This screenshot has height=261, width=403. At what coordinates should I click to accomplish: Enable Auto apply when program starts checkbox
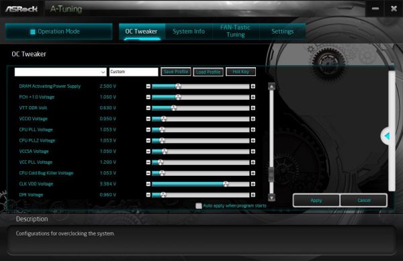(198, 206)
